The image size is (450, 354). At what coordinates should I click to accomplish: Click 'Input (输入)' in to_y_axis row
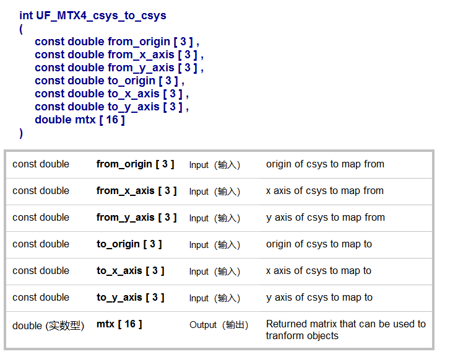click(215, 298)
